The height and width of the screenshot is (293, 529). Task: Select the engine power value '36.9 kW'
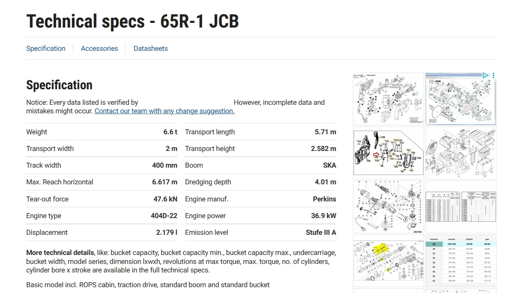point(324,216)
